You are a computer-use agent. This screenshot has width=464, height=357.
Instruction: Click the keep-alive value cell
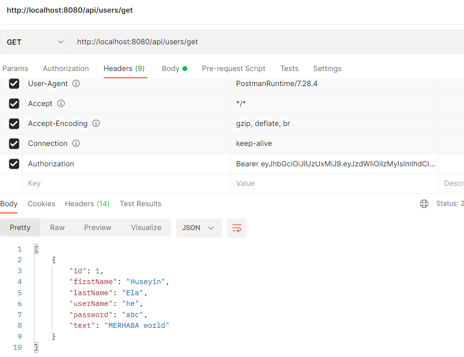pos(335,143)
